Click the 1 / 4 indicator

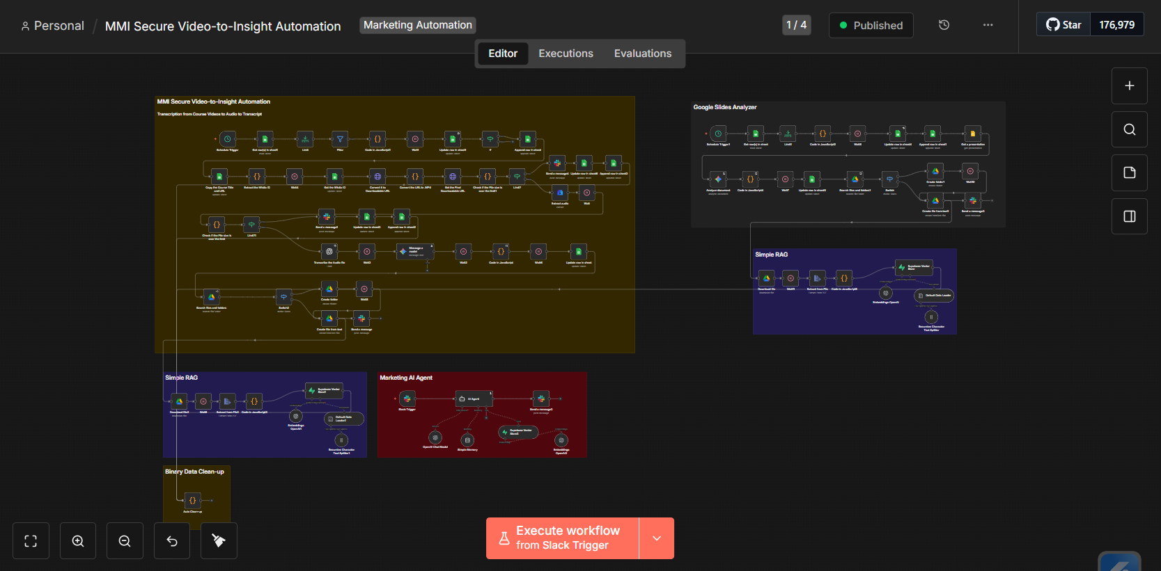tap(796, 25)
